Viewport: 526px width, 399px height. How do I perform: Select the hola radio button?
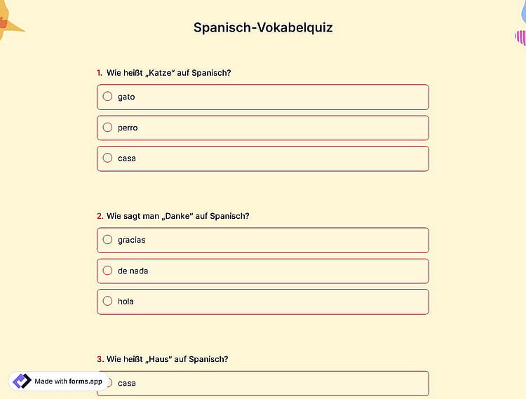(107, 301)
